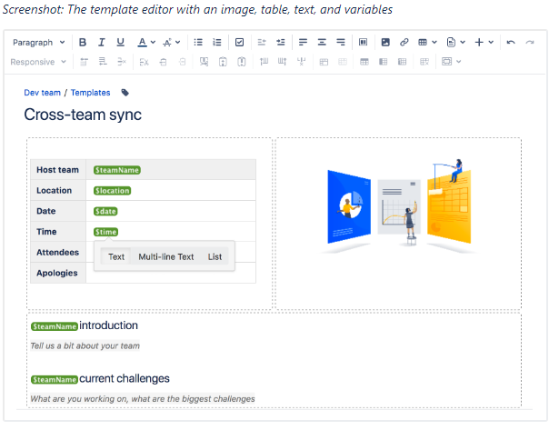Expand the insert table dropdown
This screenshot has width=559, height=430.
[435, 43]
